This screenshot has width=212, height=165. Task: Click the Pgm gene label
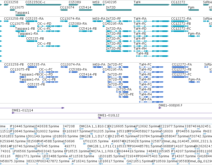tap(191, 7)
